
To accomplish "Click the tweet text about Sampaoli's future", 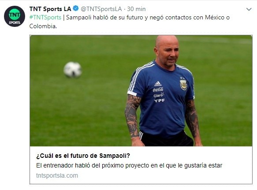I will pos(130,22).
